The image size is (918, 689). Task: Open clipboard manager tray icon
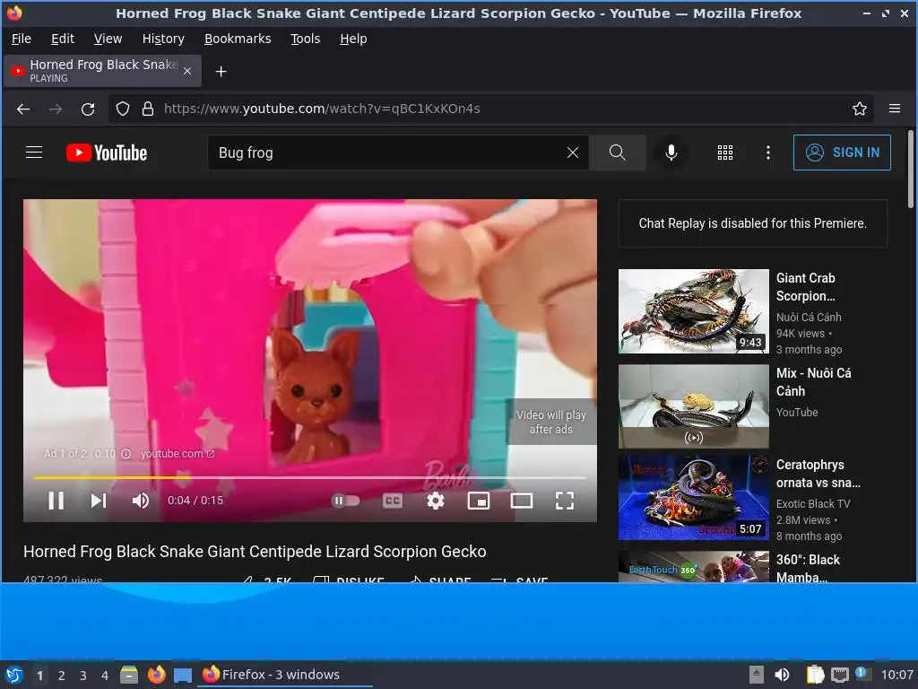(x=815, y=675)
